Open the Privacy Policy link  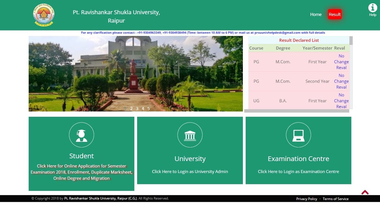pyautogui.click(x=307, y=199)
